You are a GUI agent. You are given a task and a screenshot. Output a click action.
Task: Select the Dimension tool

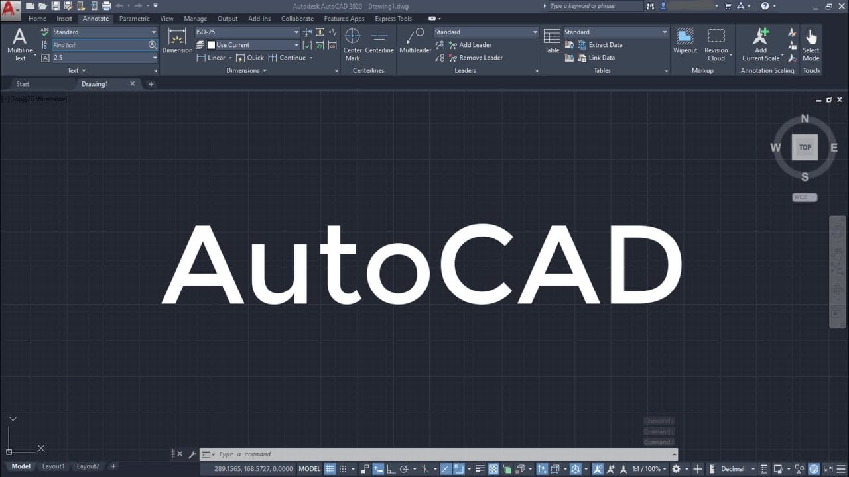coord(177,41)
